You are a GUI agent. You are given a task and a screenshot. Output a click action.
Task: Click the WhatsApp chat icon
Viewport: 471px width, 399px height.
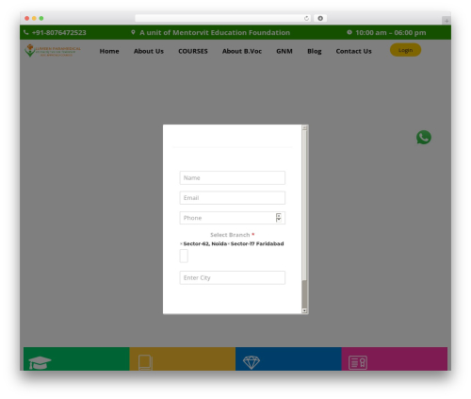point(424,138)
